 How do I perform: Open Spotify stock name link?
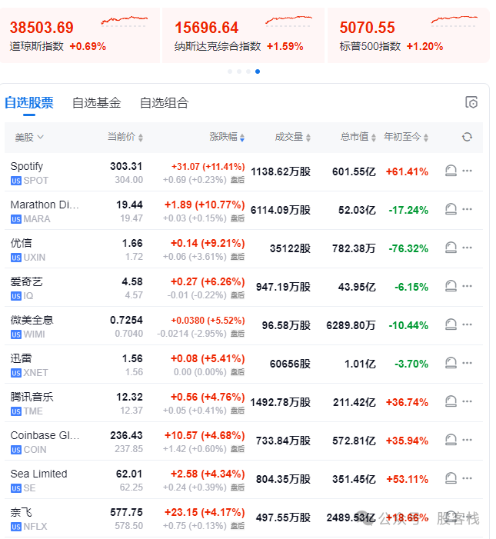[x=27, y=166]
